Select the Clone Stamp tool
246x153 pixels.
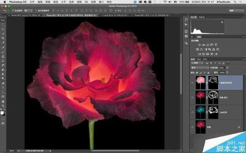tap(3, 56)
